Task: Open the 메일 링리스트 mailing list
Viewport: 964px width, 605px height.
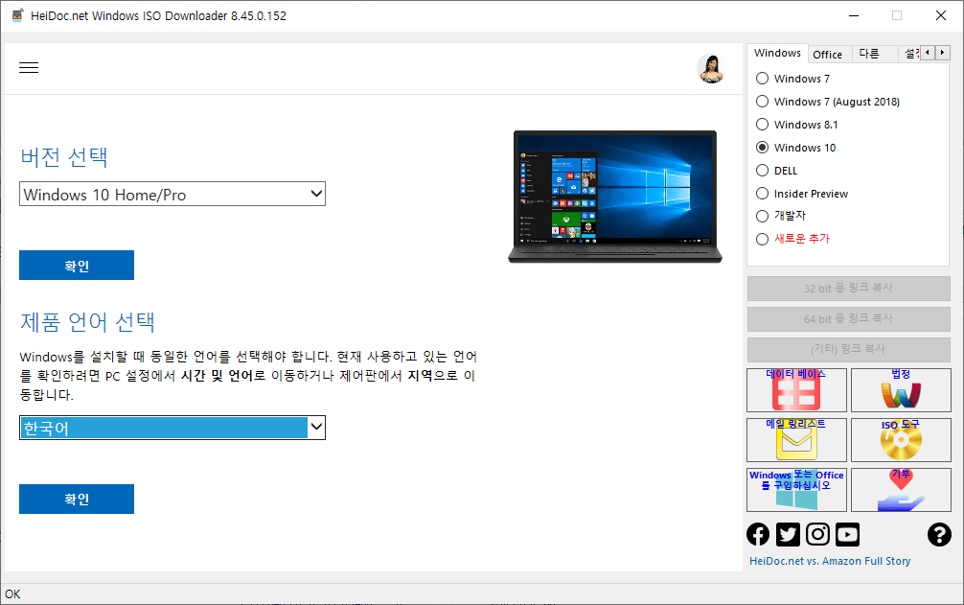Action: pyautogui.click(x=795, y=439)
